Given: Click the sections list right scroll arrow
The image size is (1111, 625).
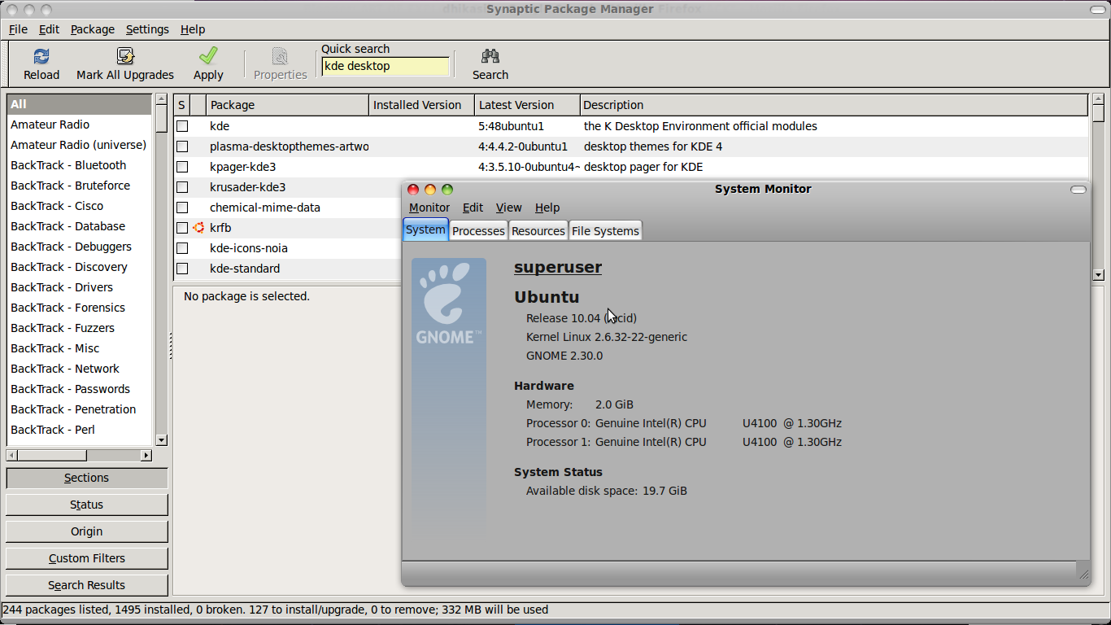Looking at the screenshot, I should (x=146, y=456).
